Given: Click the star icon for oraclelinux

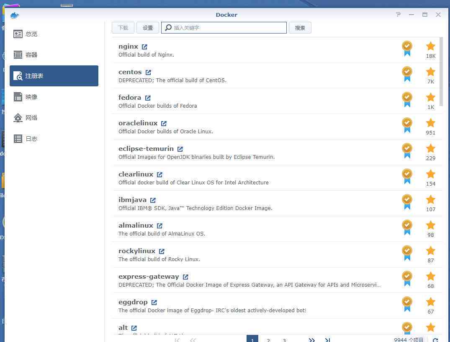Looking at the screenshot, I should pyautogui.click(x=430, y=123).
